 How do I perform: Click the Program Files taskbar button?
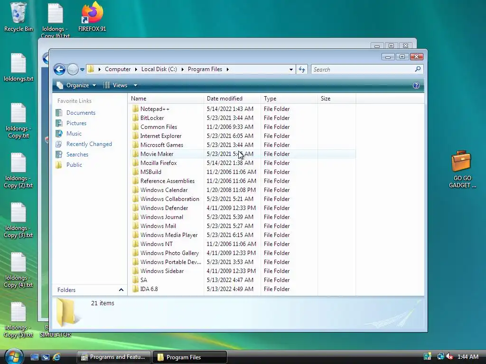pos(190,357)
